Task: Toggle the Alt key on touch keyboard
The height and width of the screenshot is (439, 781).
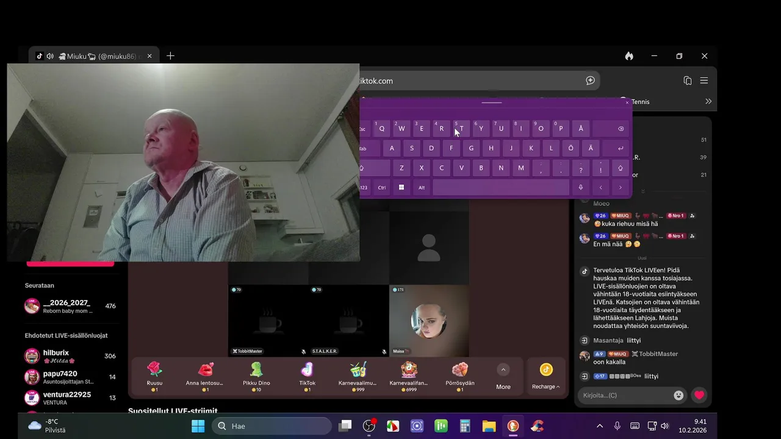Action: click(x=422, y=187)
